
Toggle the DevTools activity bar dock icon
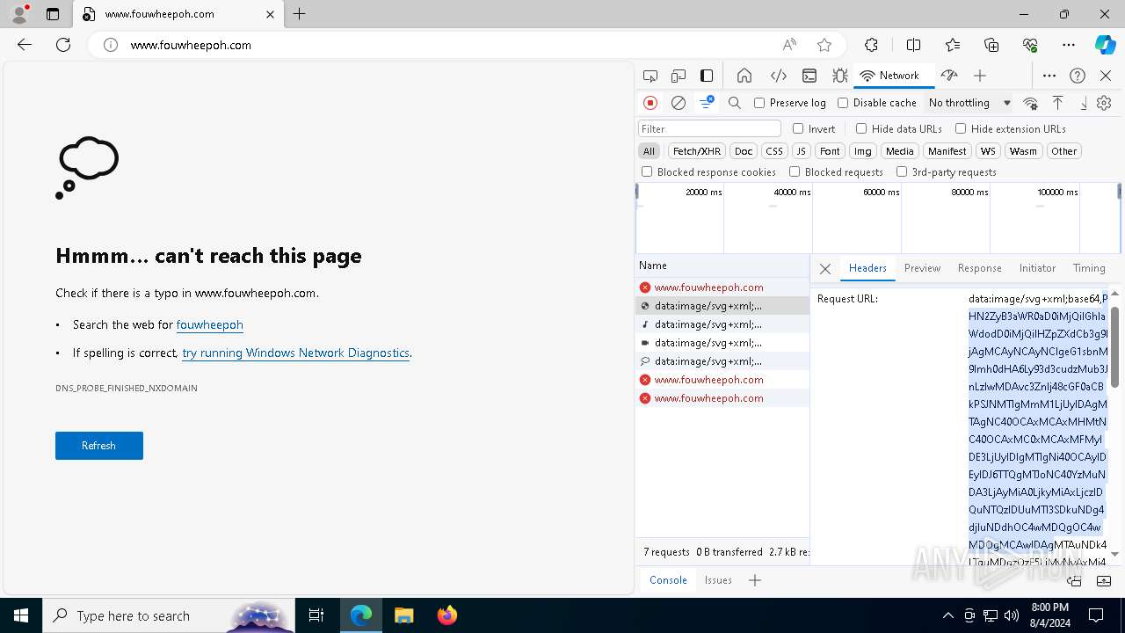707,76
